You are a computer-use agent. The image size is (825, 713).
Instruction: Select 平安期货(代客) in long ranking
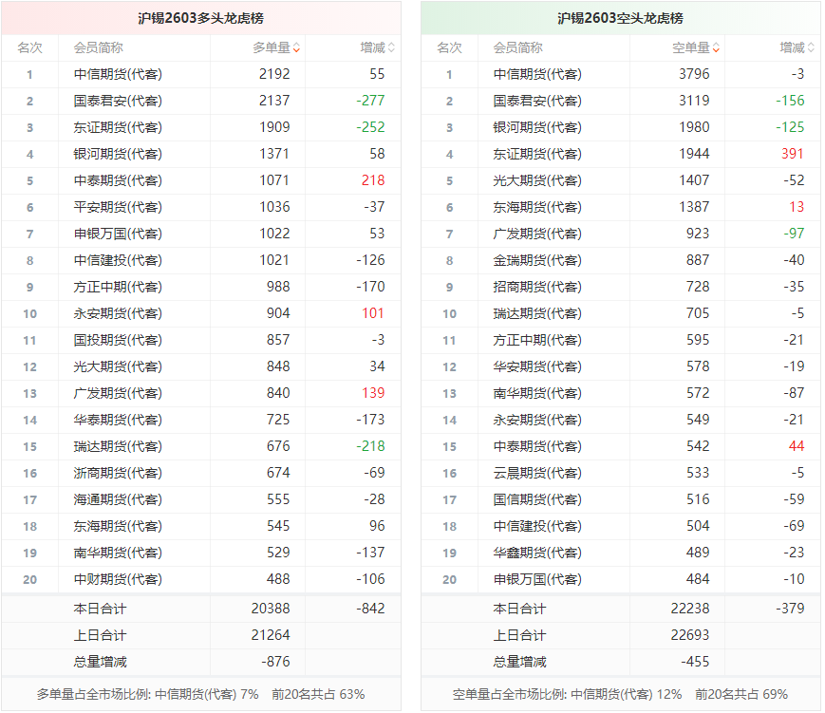118,207
